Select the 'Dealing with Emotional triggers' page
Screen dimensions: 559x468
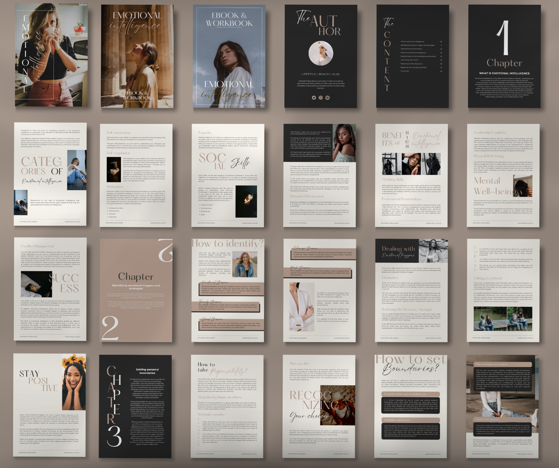411,290
